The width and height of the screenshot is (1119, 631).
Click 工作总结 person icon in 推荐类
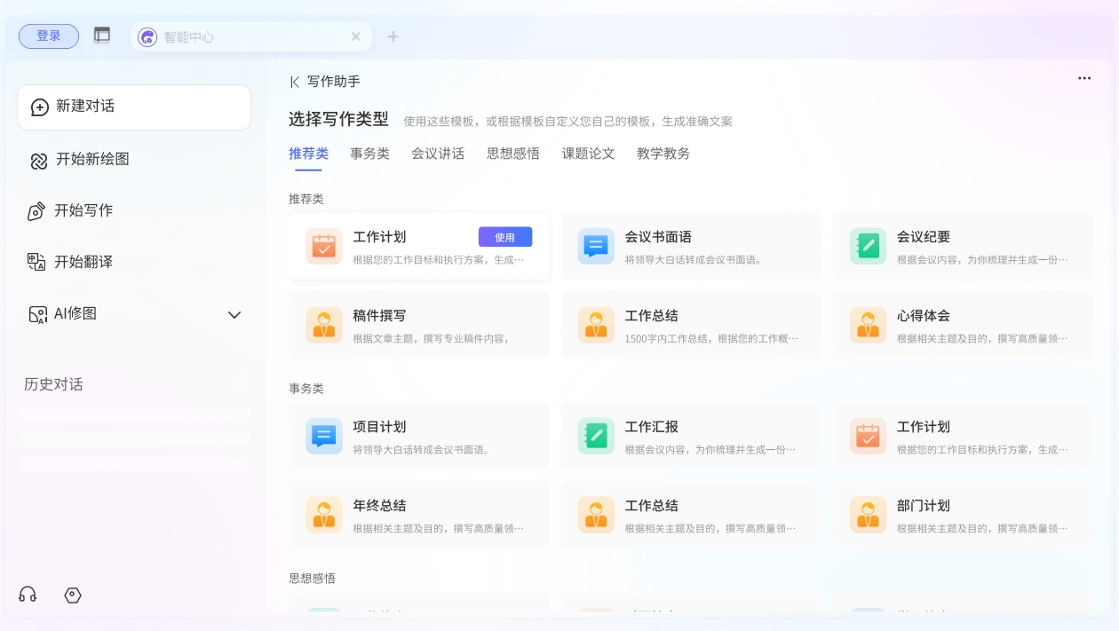pyautogui.click(x=596, y=325)
